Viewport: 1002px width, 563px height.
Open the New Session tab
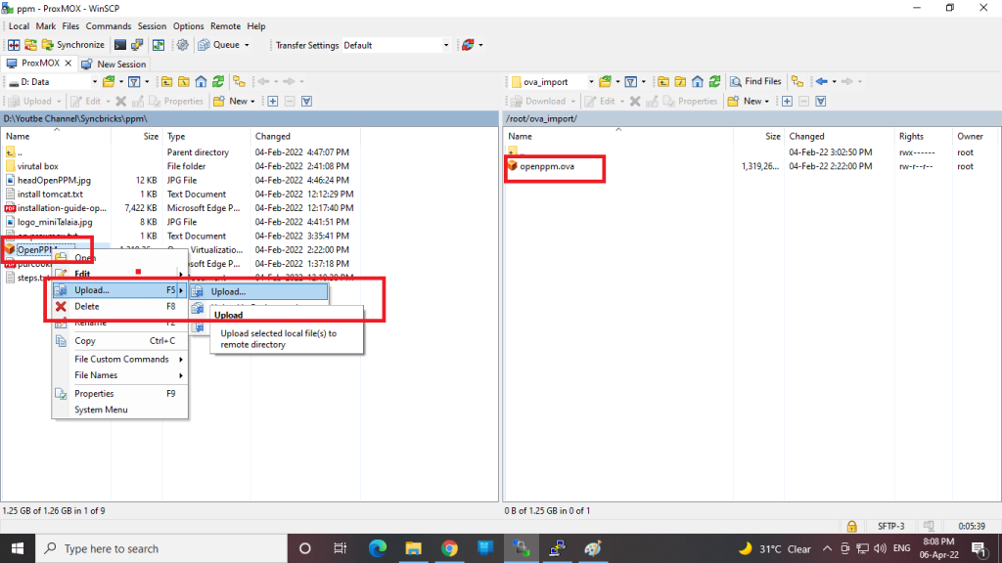click(x=114, y=64)
